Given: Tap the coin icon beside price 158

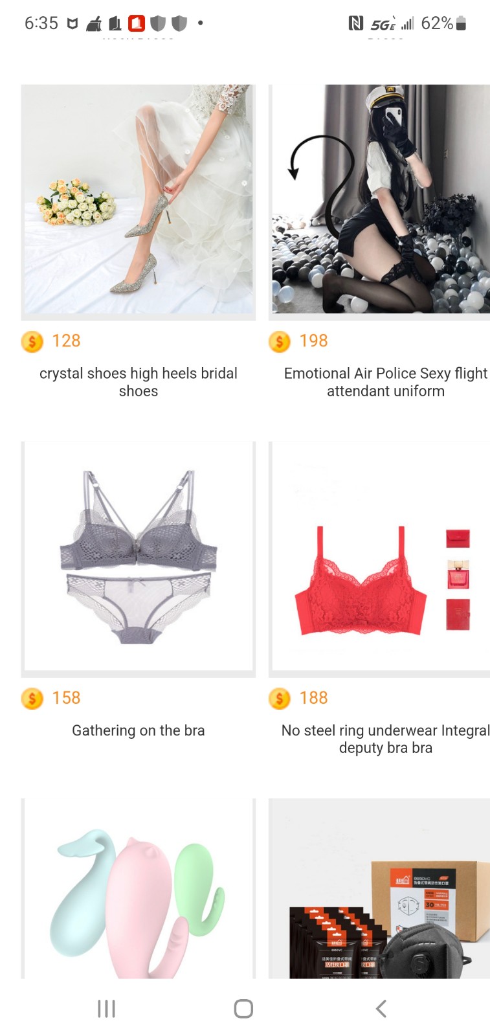Looking at the screenshot, I should click(x=32, y=698).
